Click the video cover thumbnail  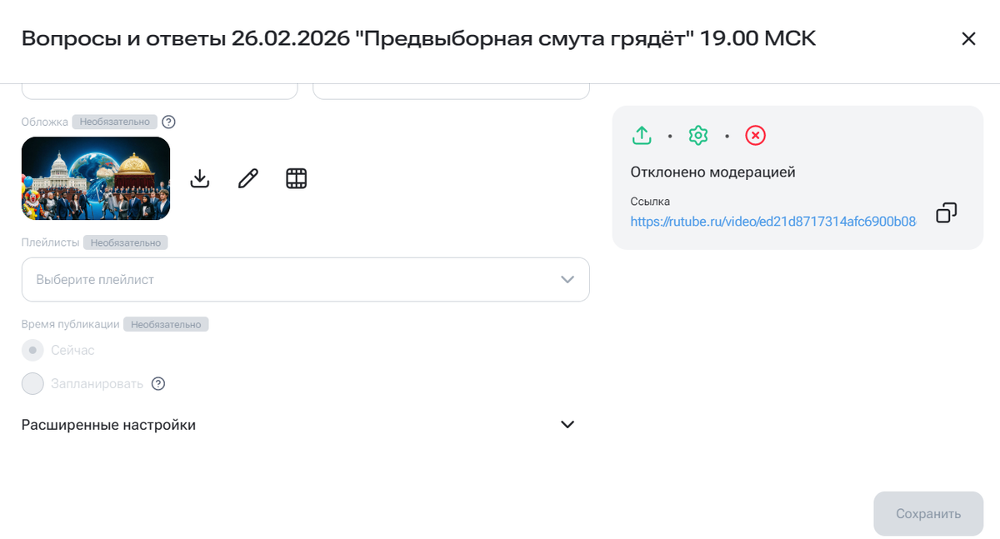click(x=96, y=178)
